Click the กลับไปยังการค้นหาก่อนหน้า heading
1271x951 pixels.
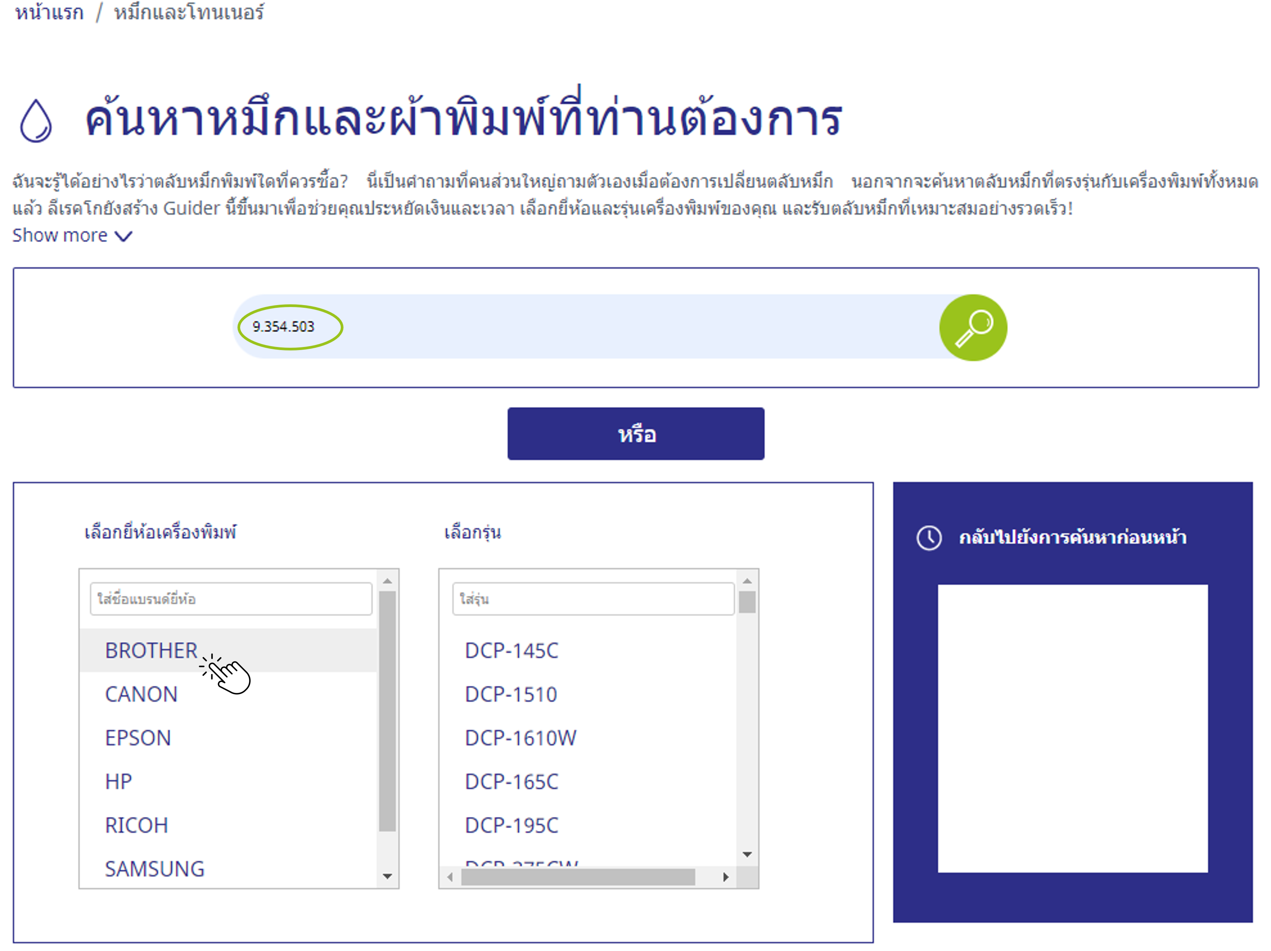1072,537
